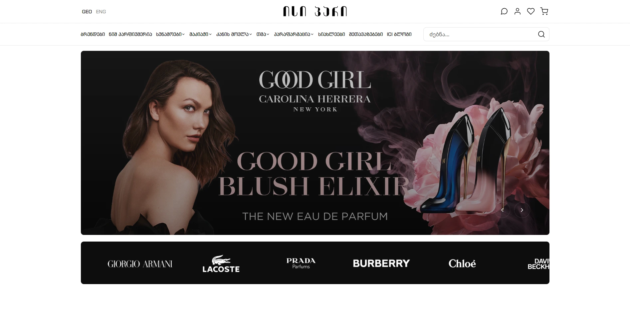Open the shopping cart icon
The width and height of the screenshot is (630, 314).
click(544, 12)
